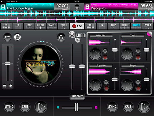Tap the Night Lounge jog wheel
154x116 pixels.
[40, 64]
